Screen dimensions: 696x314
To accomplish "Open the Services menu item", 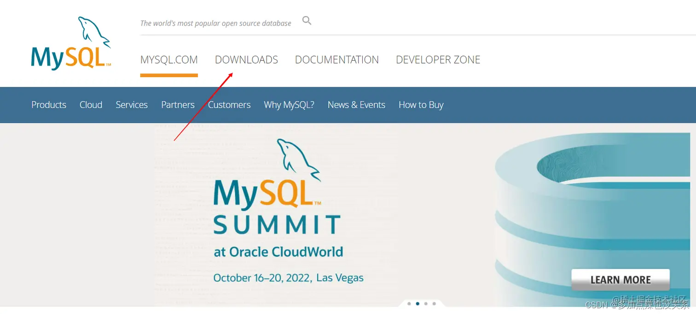I will (x=132, y=105).
